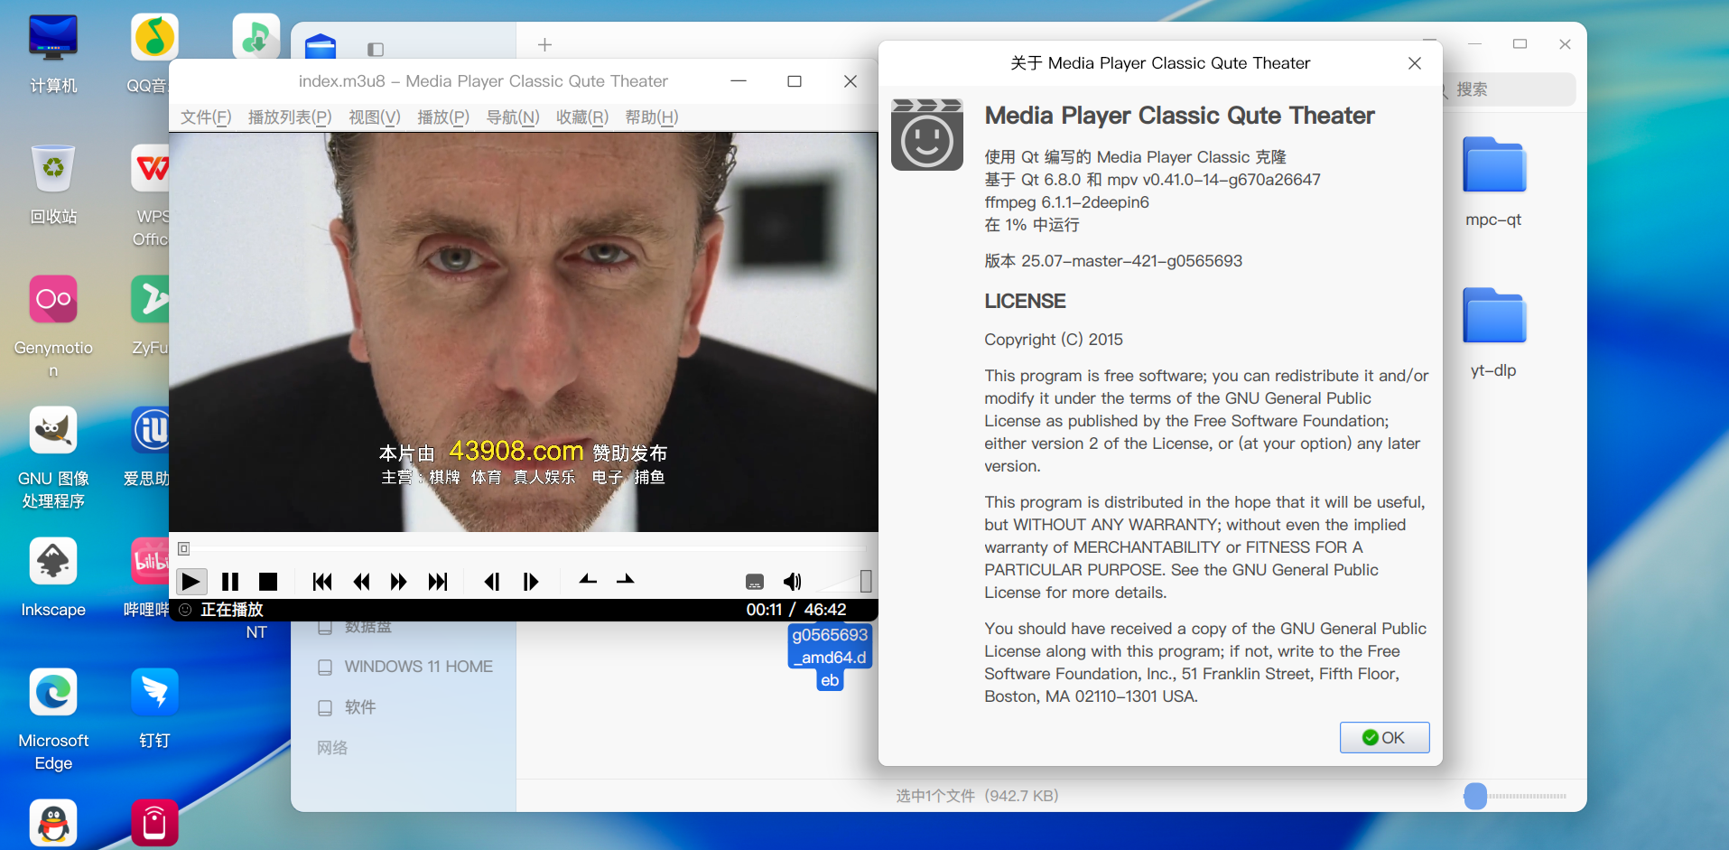1729x850 pixels.
Task: Adjust the volume slider
Action: point(843,582)
